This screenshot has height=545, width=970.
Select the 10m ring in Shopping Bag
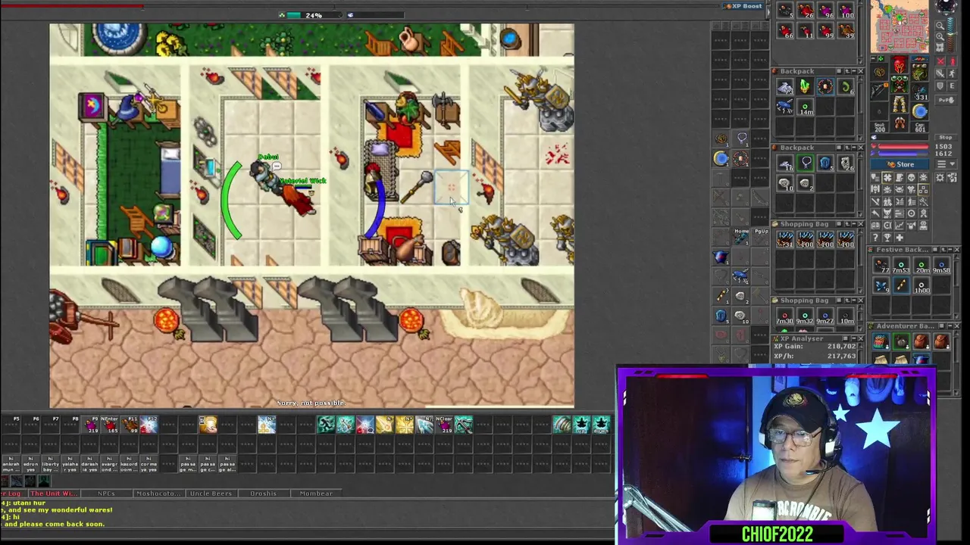847,316
